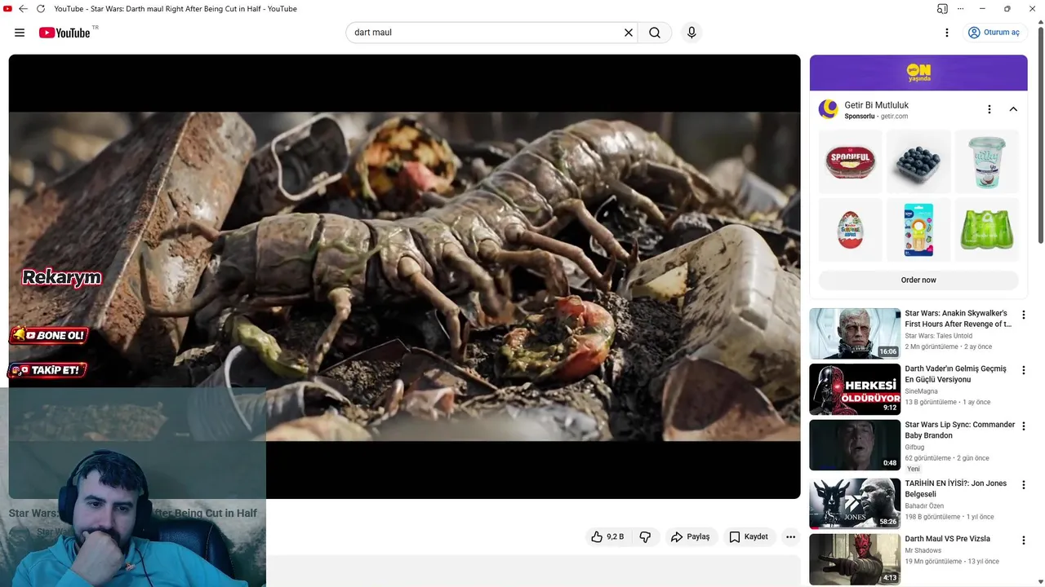Click the magnifier search button
The height and width of the screenshot is (587, 1045).
(x=655, y=33)
